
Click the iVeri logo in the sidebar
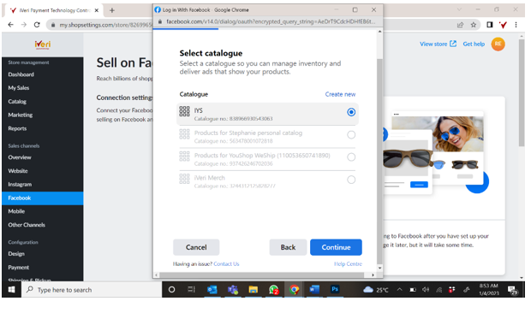(x=43, y=44)
